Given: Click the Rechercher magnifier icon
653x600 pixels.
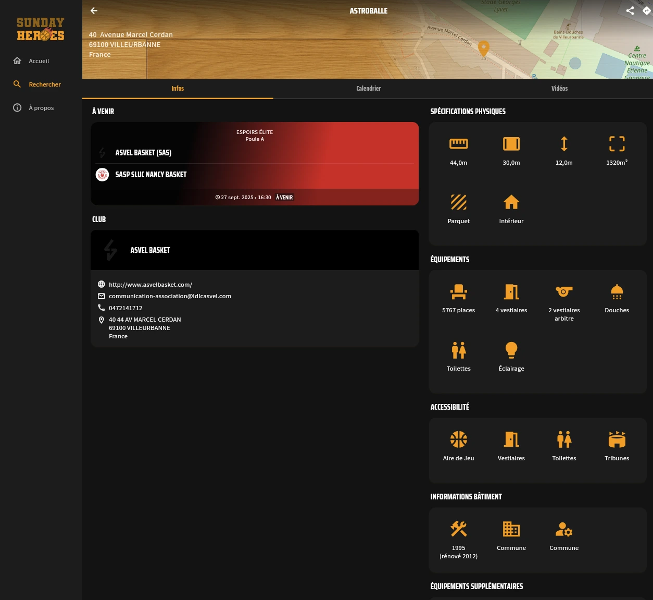Looking at the screenshot, I should [x=17, y=84].
